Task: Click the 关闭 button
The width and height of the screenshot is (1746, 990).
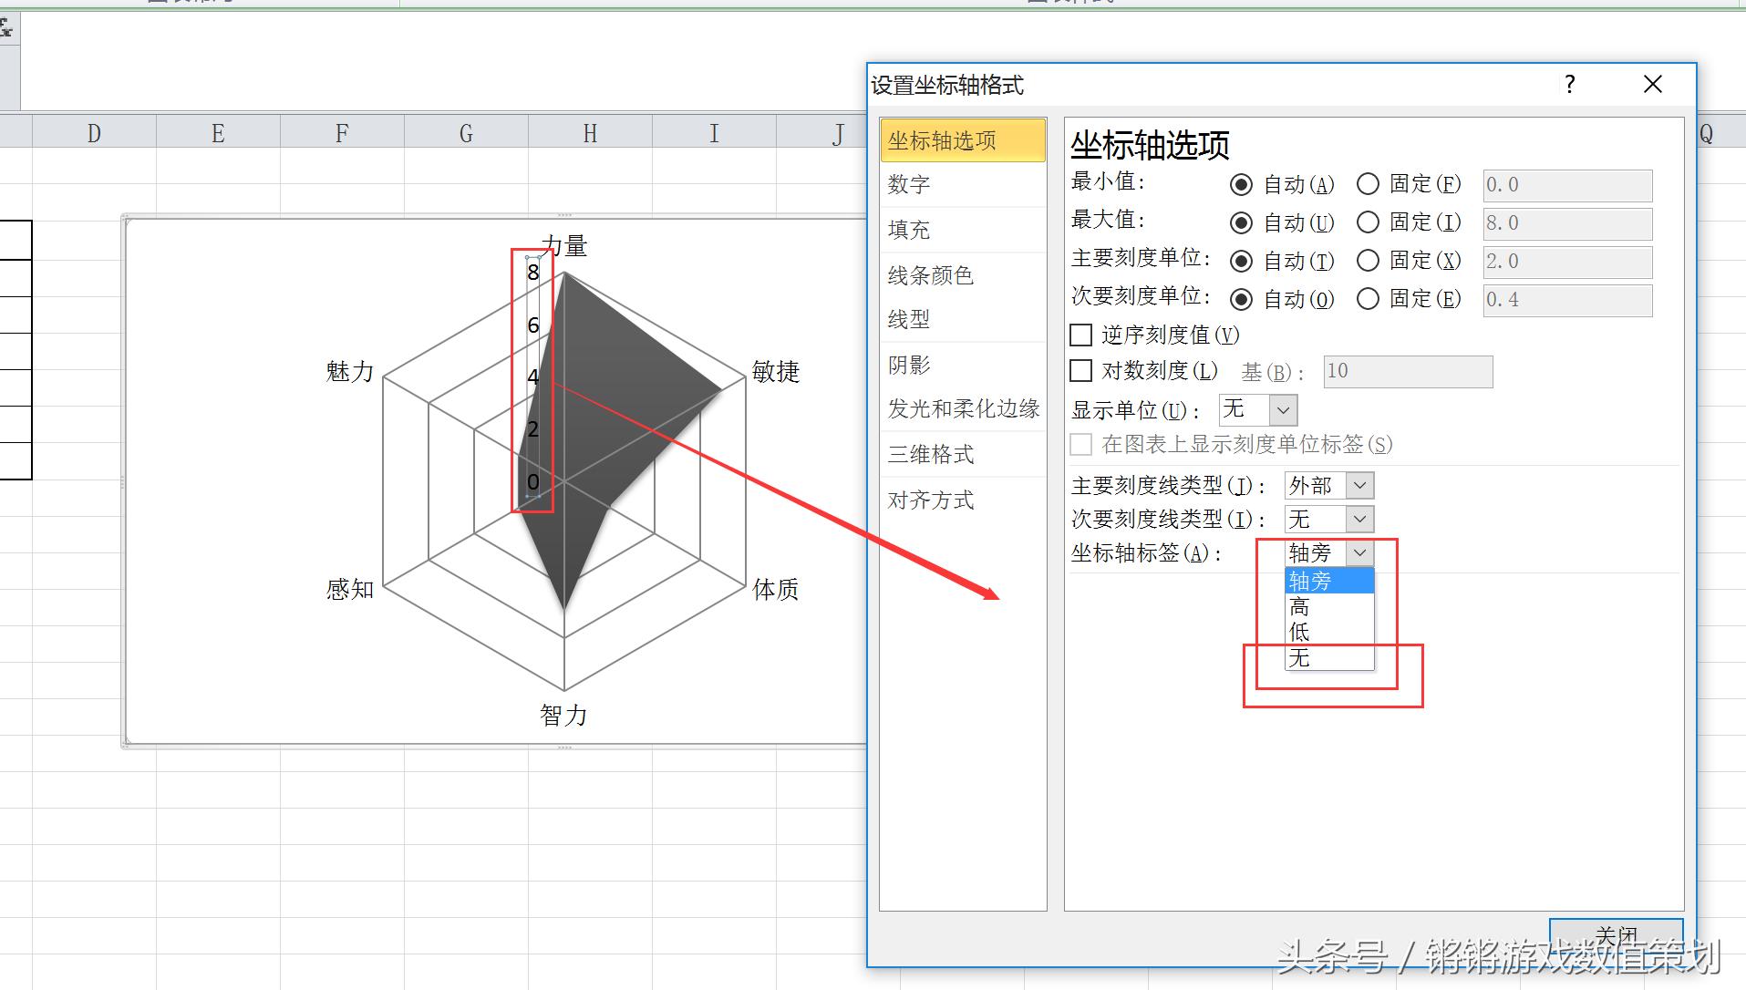Action: [1616, 935]
